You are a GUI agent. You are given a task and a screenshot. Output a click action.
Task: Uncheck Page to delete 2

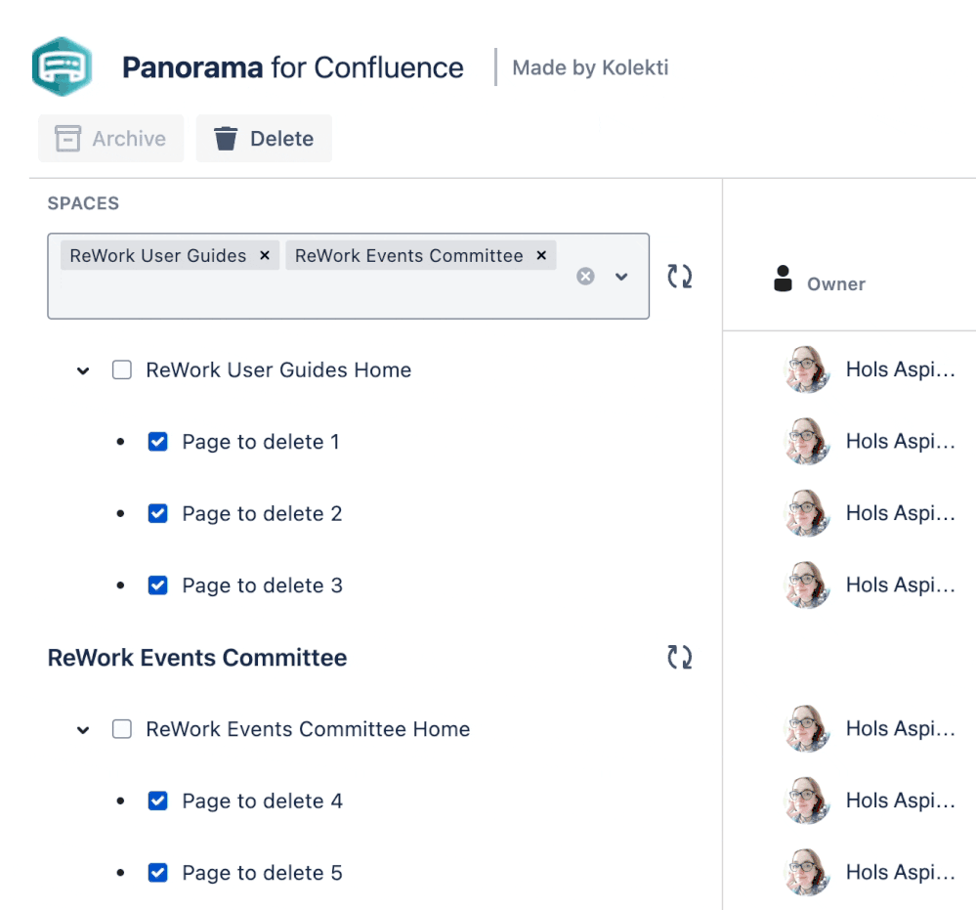pyautogui.click(x=157, y=513)
